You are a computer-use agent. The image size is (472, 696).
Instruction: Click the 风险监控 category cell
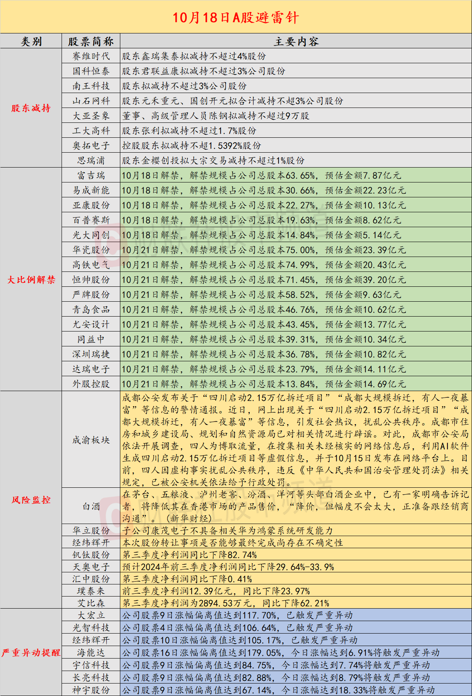tap(31, 500)
